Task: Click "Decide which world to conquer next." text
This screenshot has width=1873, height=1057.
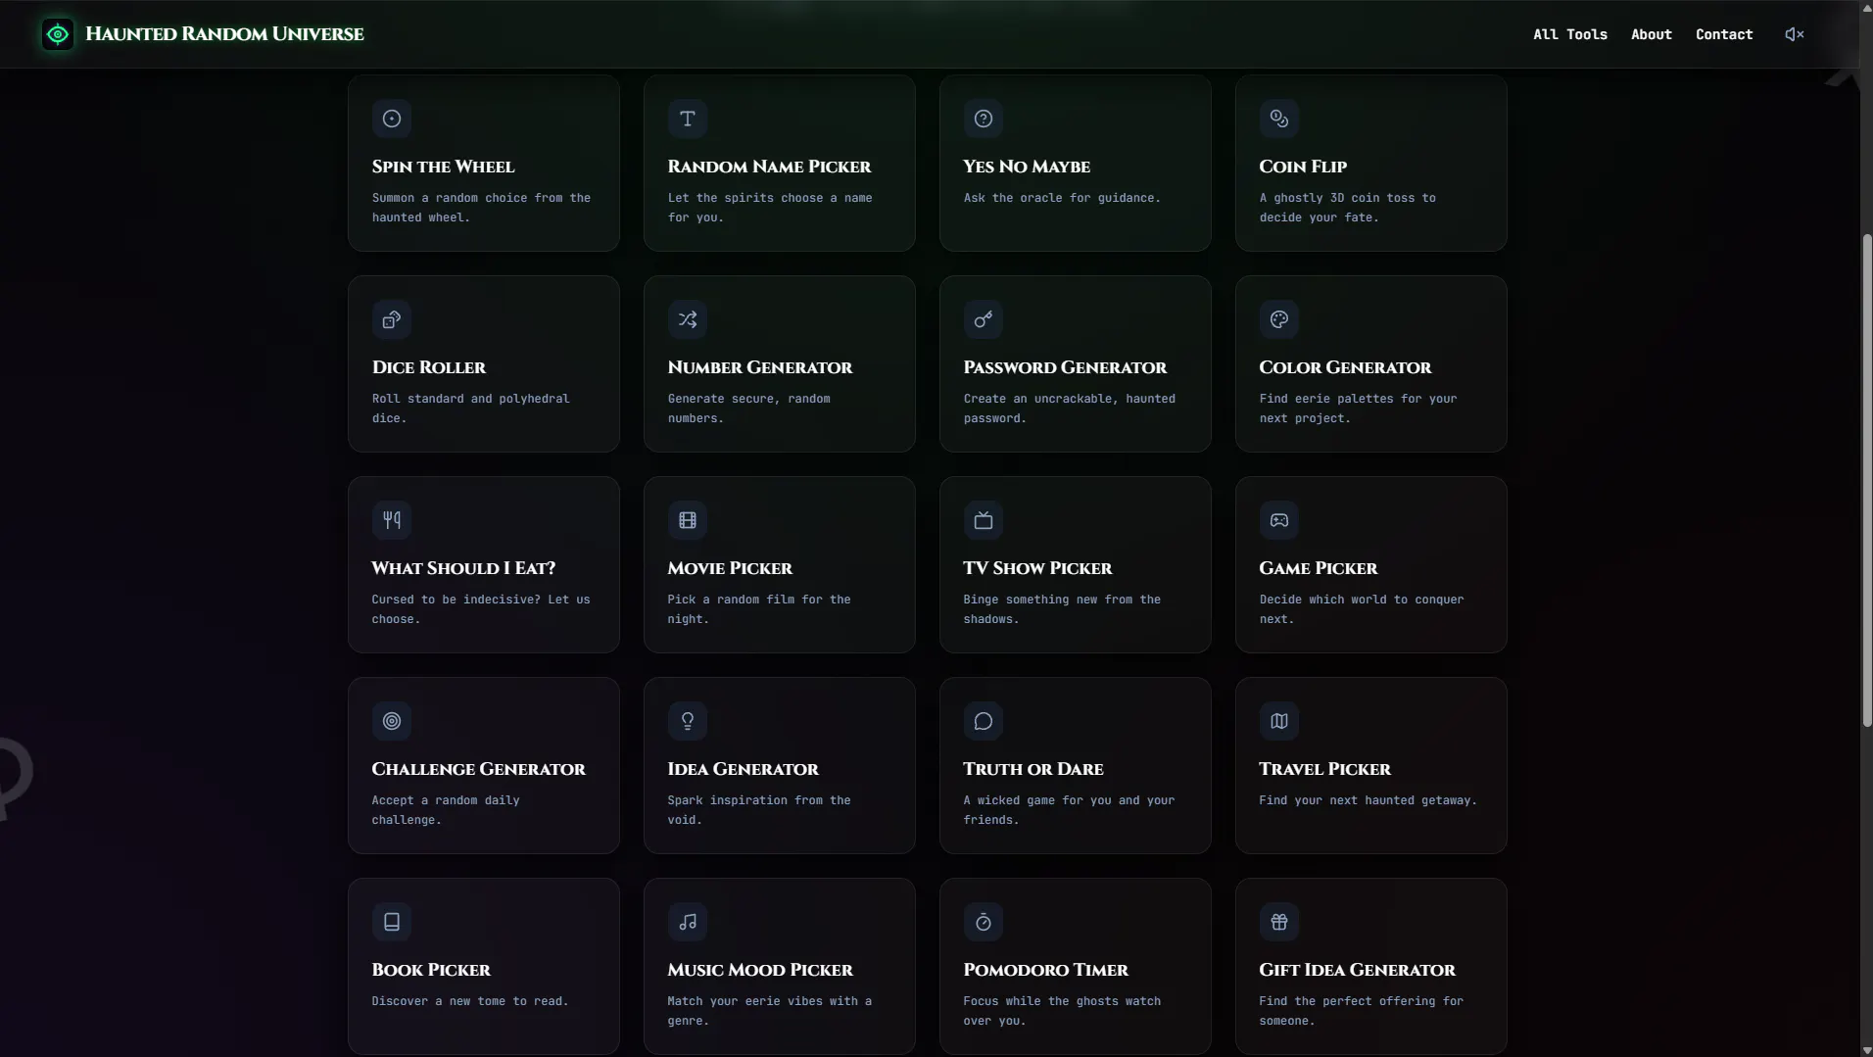Action: point(1362,609)
